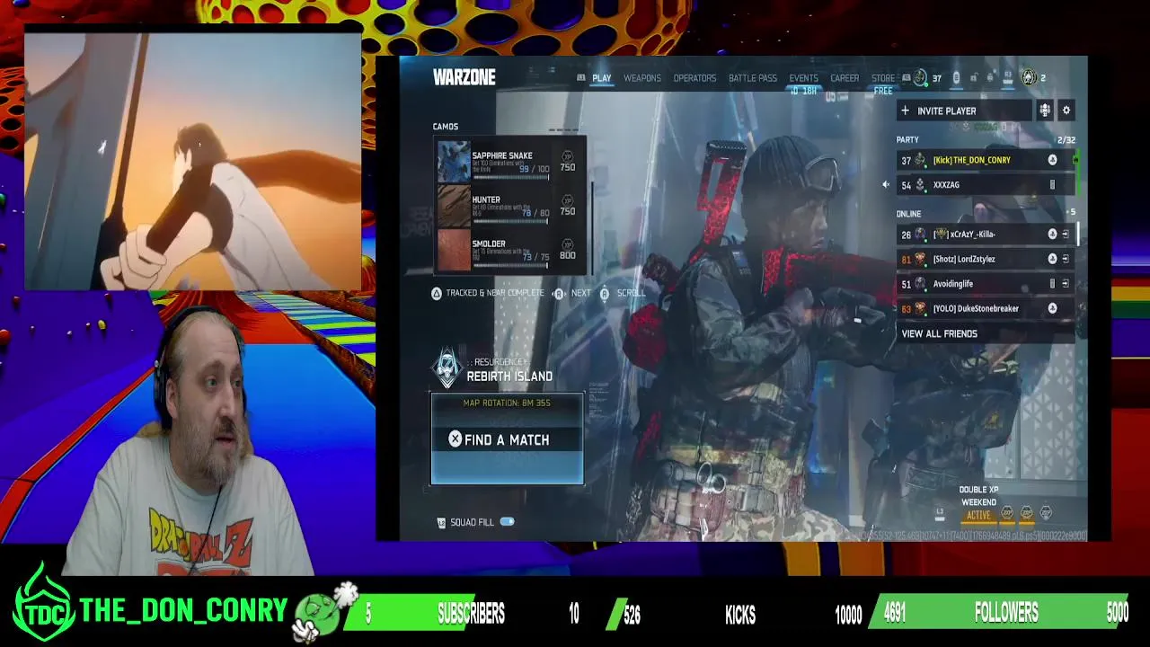Click the Double XP Weekend ACTIVE indicator
The width and height of the screenshot is (1150, 647).
[978, 515]
